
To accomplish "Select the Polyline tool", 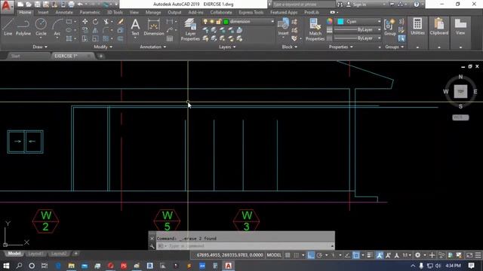I will [x=23, y=27].
